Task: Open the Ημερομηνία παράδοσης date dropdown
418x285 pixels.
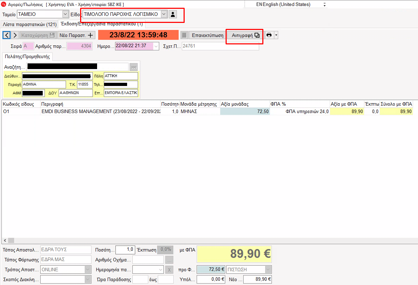Action: tap(160, 269)
